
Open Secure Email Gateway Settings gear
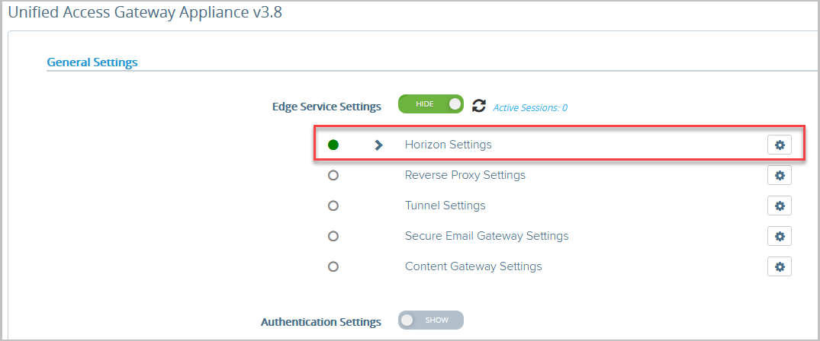780,236
